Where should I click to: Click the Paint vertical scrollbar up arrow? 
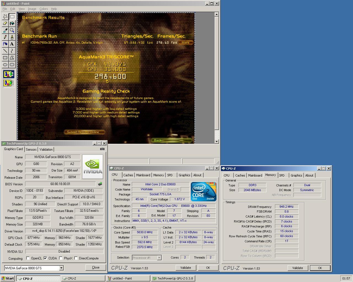coord(217,14)
